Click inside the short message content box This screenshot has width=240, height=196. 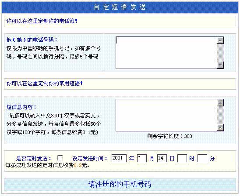[166, 115]
